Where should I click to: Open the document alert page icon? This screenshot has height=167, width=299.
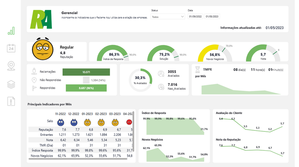(11, 101)
